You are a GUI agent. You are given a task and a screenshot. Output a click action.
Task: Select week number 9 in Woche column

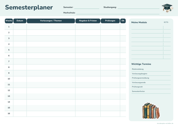(x=9, y=73)
